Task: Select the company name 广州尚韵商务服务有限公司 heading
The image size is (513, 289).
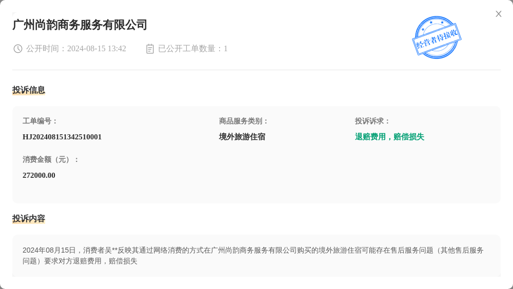Action: point(80,25)
